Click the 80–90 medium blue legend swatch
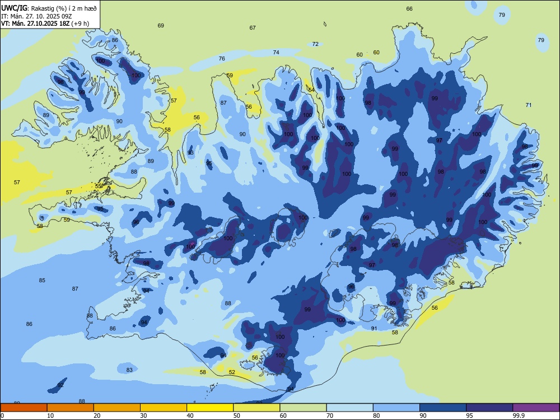The width and height of the screenshot is (560, 420). point(396,408)
